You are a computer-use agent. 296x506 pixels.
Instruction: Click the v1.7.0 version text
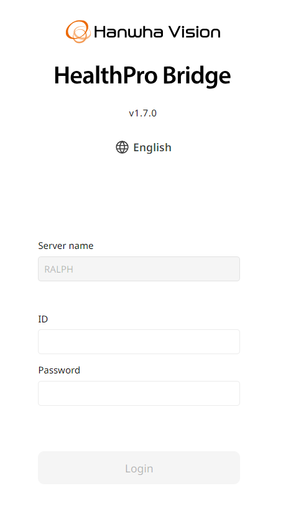[x=143, y=113]
